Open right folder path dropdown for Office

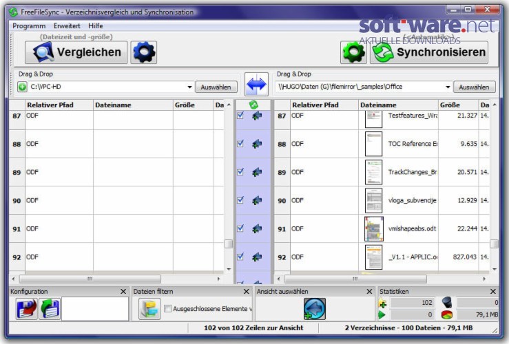[448, 87]
